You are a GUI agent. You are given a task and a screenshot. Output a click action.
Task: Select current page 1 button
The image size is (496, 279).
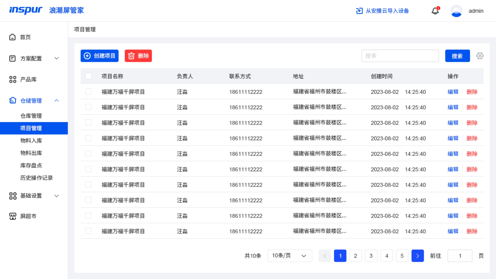point(340,256)
